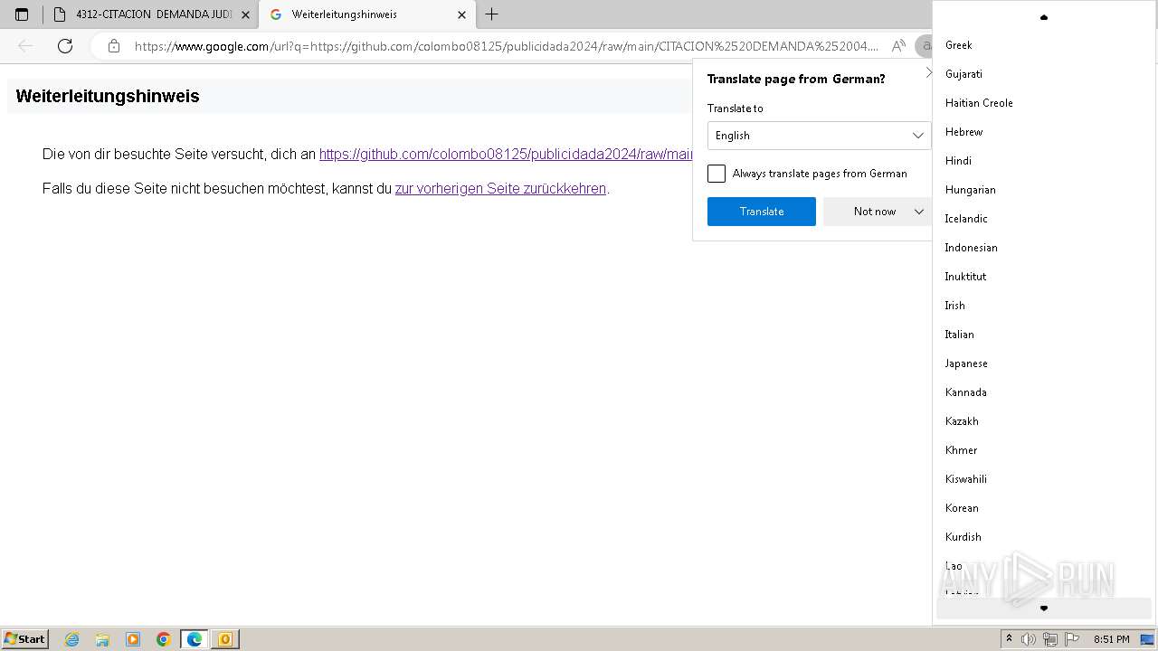View site info via the lock icon
Image resolution: width=1158 pixels, height=651 pixels.
coord(113,46)
